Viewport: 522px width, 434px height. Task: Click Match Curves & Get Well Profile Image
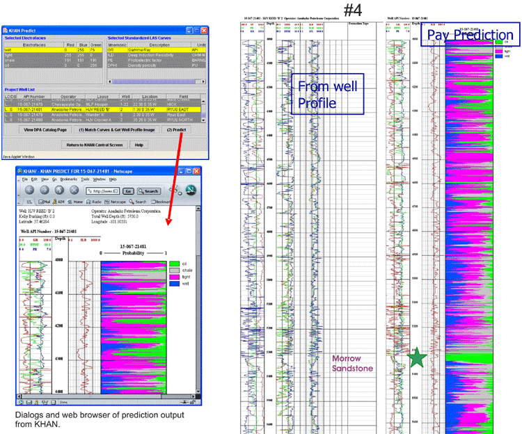tap(117, 129)
